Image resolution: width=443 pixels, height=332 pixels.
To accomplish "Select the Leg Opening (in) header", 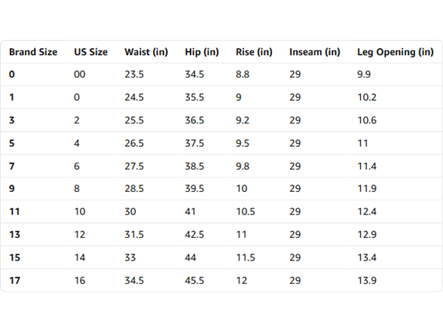I will pos(396,52).
